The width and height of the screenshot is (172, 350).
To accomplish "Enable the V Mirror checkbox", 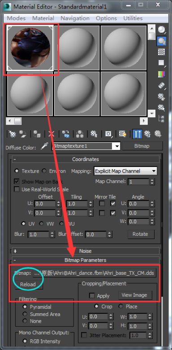I will [102, 213].
